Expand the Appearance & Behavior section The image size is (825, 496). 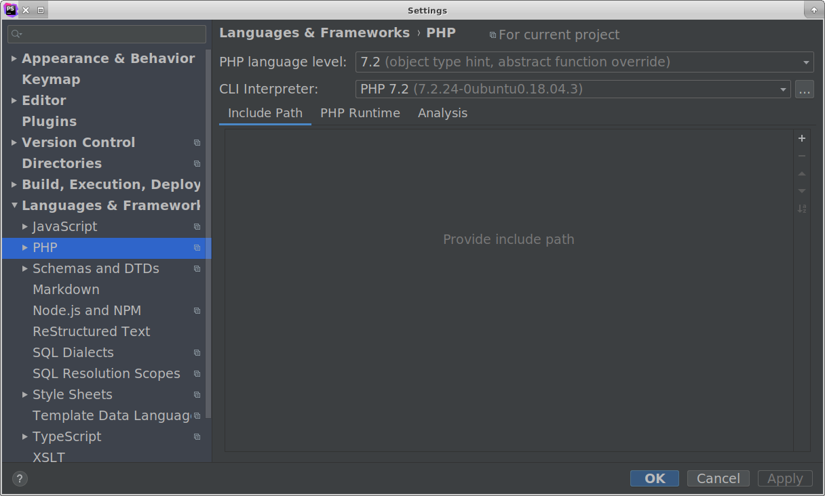pyautogui.click(x=14, y=59)
